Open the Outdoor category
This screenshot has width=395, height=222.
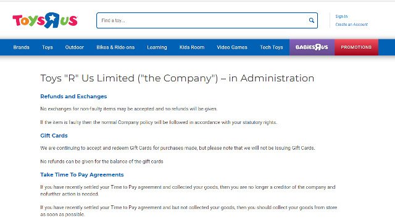coord(74,47)
